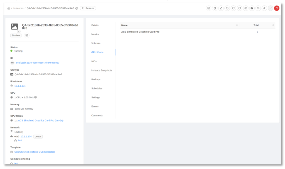285x169 pixels.
Task: Click the help question mark beside breadcrumb name
Action: tap(77, 8)
